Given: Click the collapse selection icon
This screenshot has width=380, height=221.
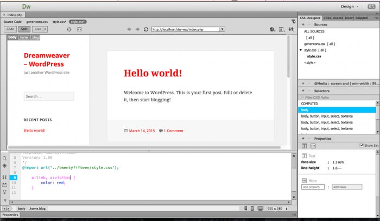Looking at the screenshot, I should point(4,185).
